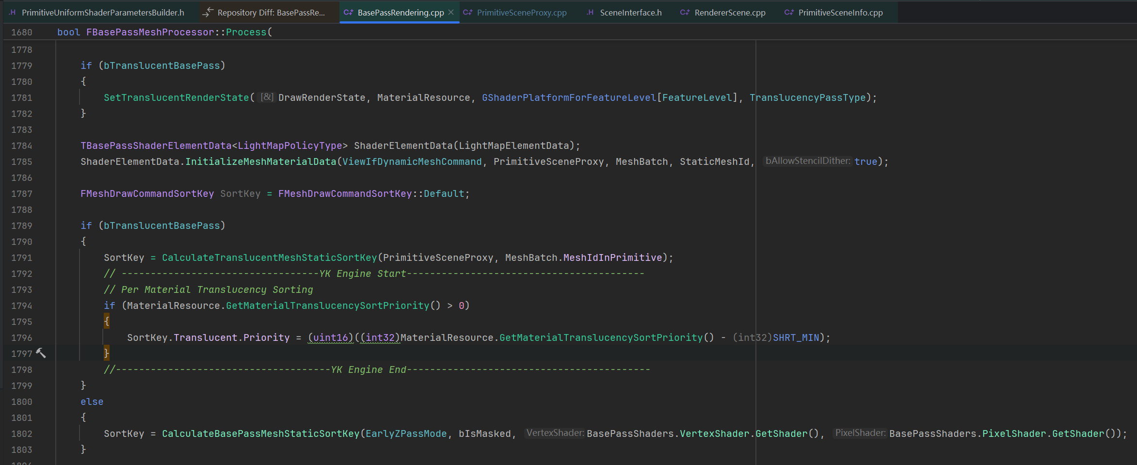Viewport: 1137px width, 465px height.
Task: Place the cursor on the highlighted opening brace on line 1795
Action: click(x=107, y=321)
